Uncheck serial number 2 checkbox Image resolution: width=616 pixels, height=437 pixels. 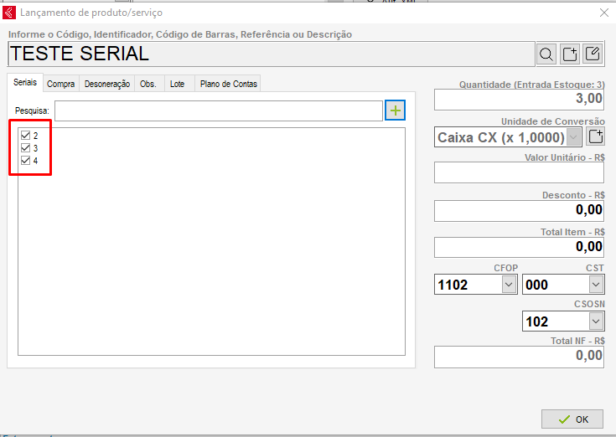25,135
